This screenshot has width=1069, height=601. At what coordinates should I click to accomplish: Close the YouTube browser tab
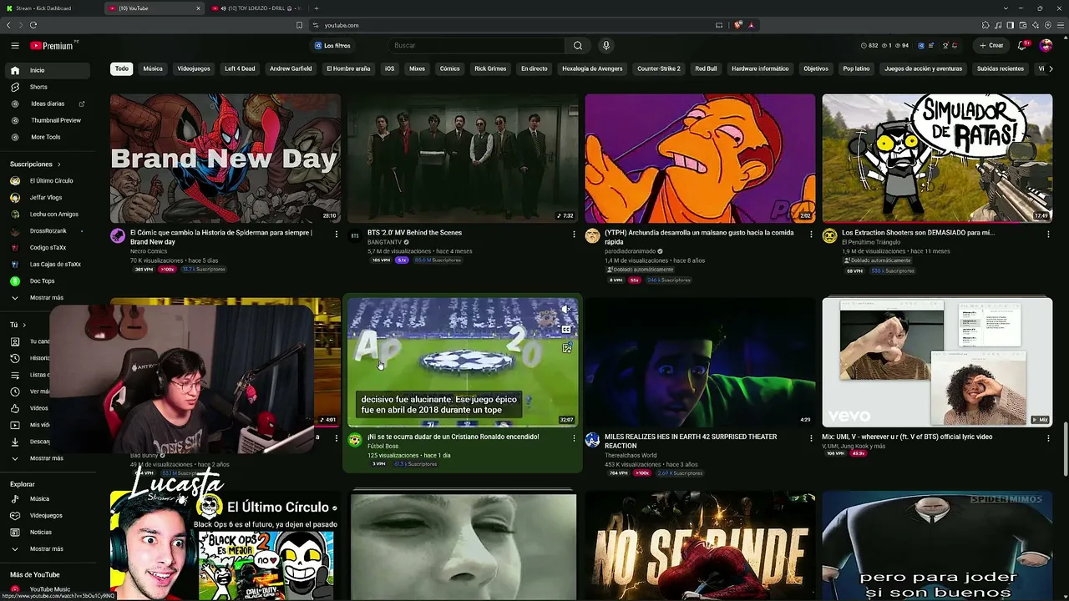[198, 8]
